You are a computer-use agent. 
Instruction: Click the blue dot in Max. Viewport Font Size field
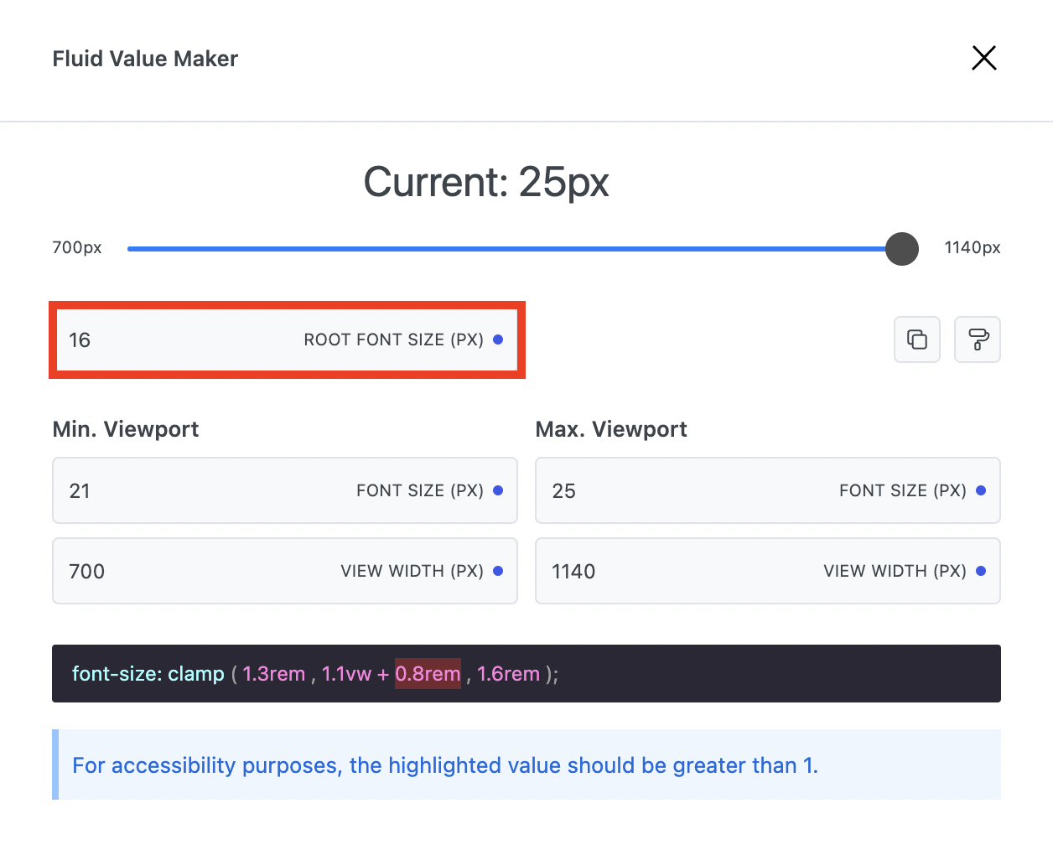pyautogui.click(x=981, y=490)
